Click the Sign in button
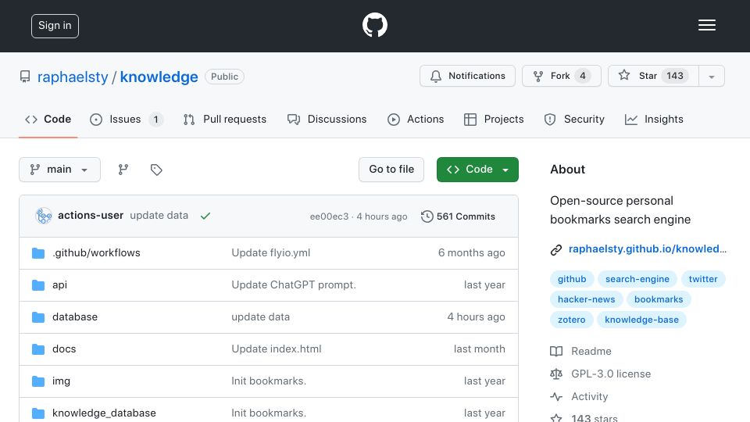 pyautogui.click(x=55, y=26)
